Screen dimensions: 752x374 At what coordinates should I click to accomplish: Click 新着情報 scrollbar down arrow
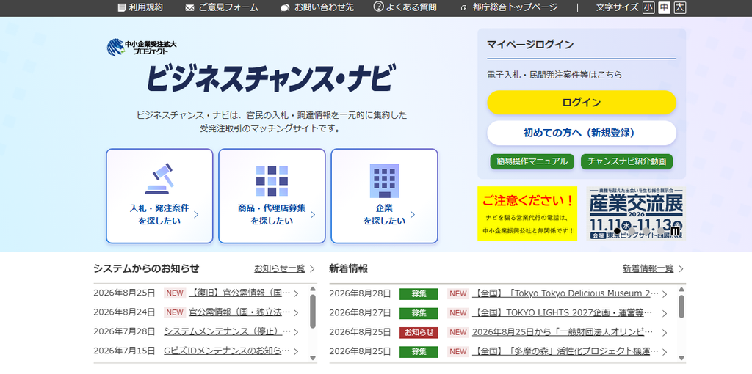pos(681,358)
